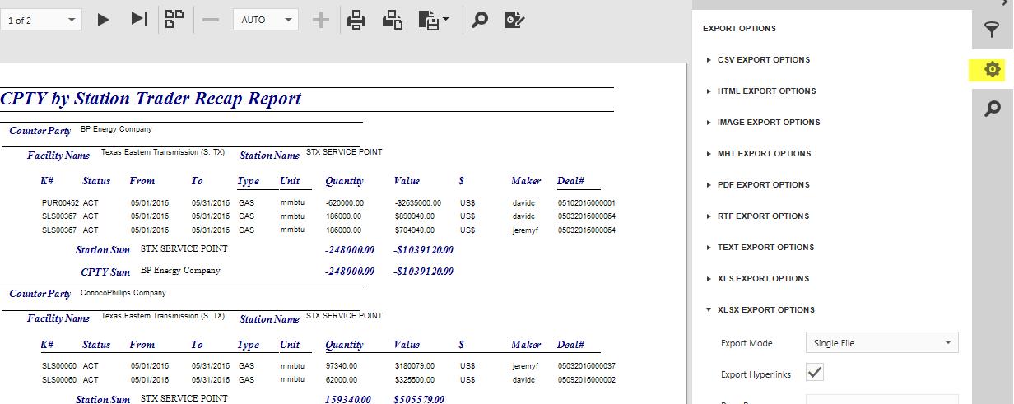The width and height of the screenshot is (1014, 404).
Task: Print the entire report
Action: [356, 20]
